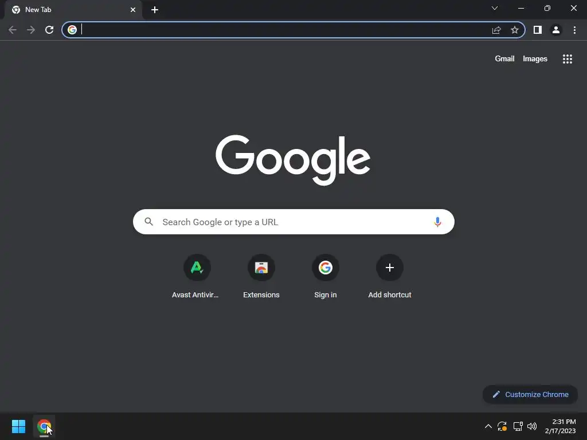
Task: Open Chrome's three-dot menu
Action: (x=574, y=30)
